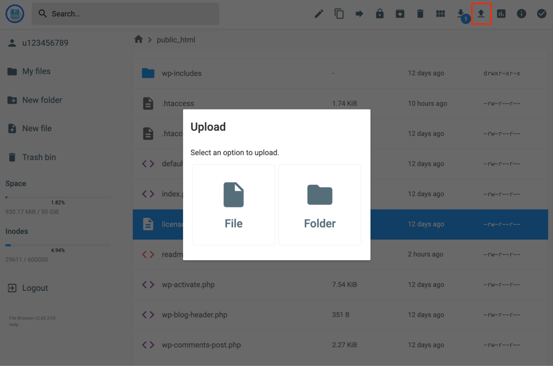
Task: Click Logout in sidebar
Action: (28, 288)
